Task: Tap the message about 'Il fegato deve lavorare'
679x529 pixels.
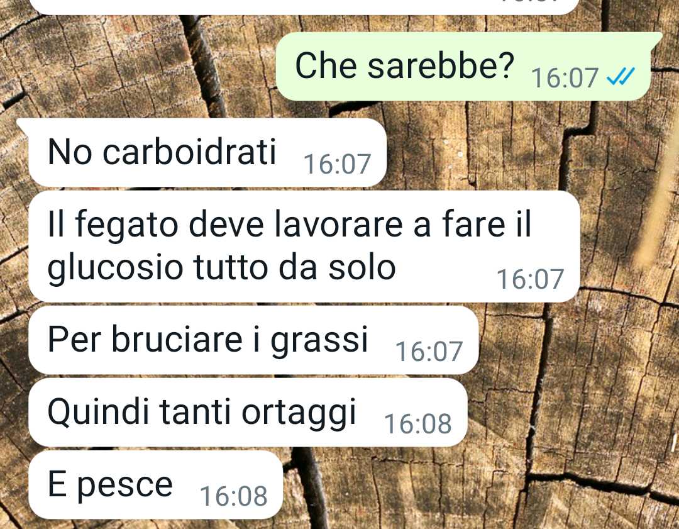Action: (x=304, y=247)
